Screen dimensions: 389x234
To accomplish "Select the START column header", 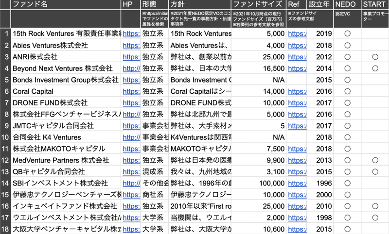I will pyautogui.click(x=375, y=4).
